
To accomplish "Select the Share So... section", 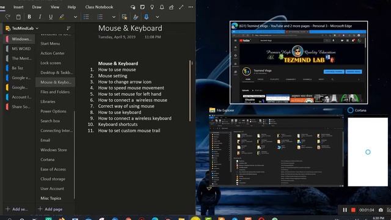I will (x=20, y=107).
